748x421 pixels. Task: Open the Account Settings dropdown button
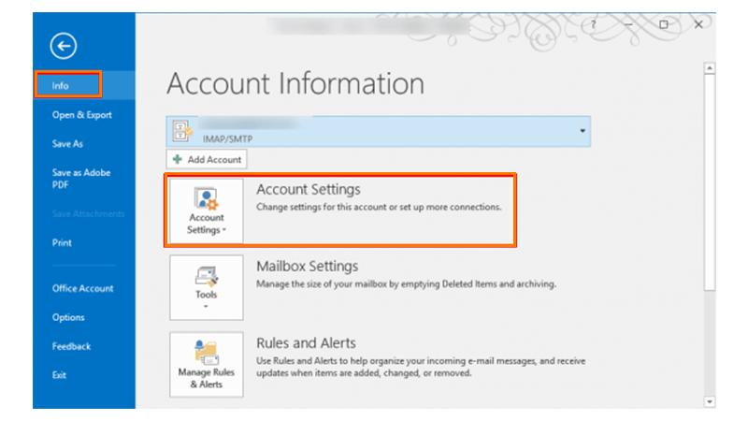pos(206,211)
